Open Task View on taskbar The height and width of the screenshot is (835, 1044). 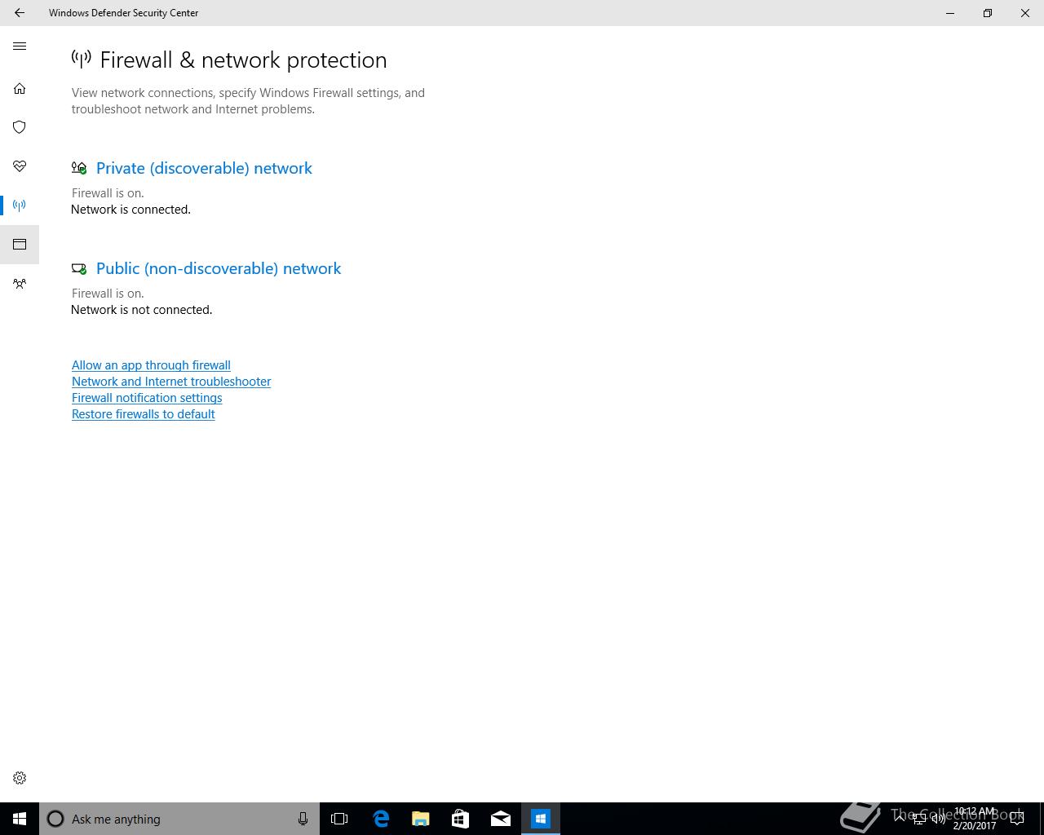click(x=339, y=819)
